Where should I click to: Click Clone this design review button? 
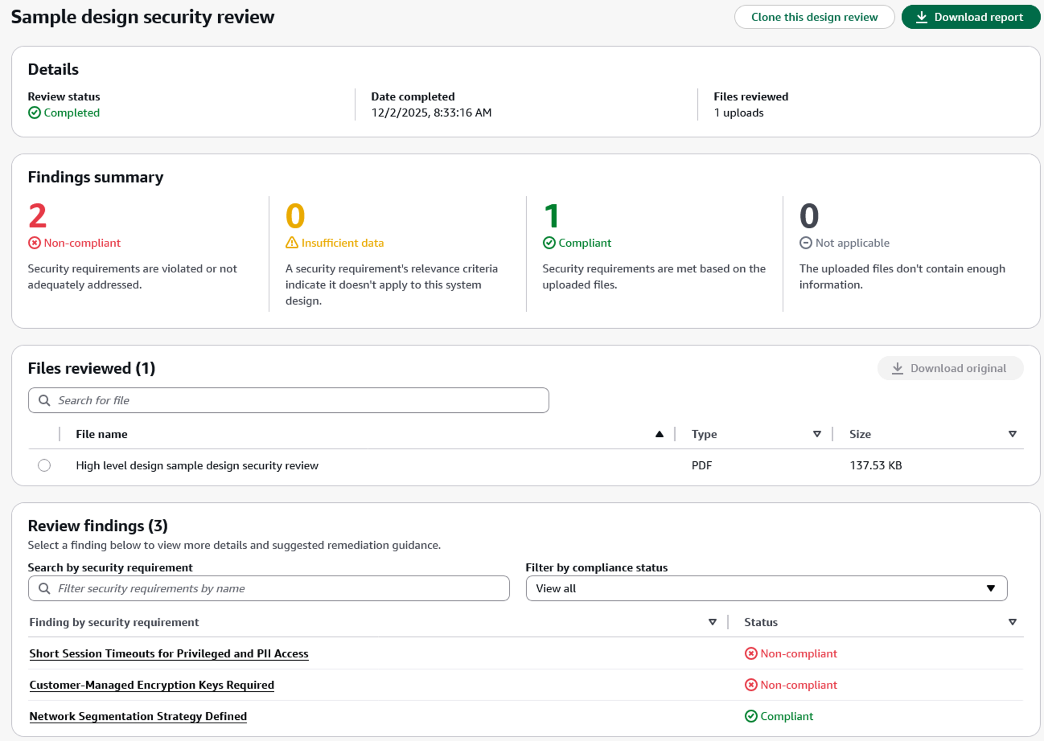point(814,17)
